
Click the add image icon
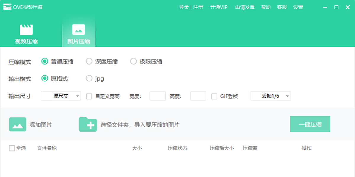coord(18,124)
